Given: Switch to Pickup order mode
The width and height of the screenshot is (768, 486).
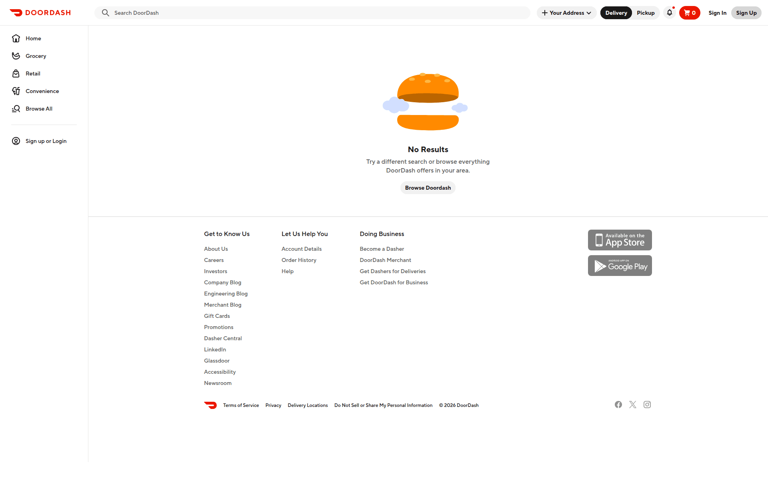Looking at the screenshot, I should click(646, 13).
